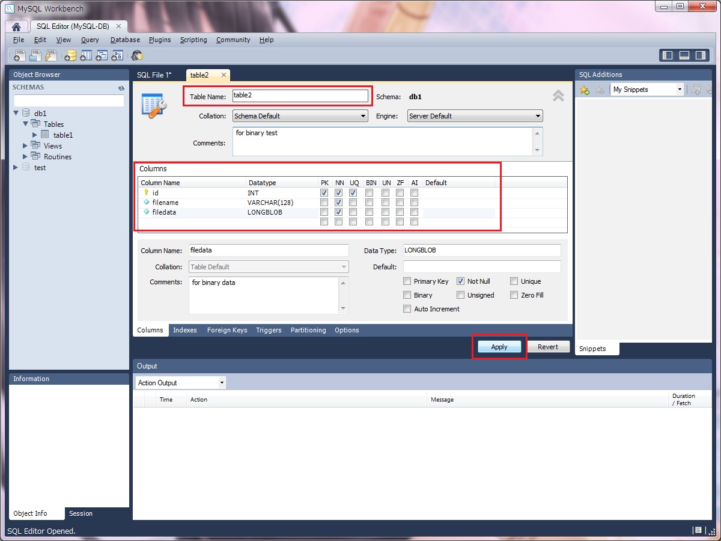Switch to the Indexes tab
Image resolution: width=721 pixels, height=541 pixels.
coord(185,330)
